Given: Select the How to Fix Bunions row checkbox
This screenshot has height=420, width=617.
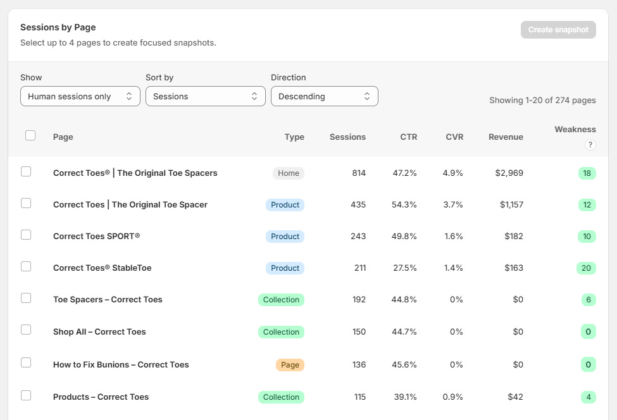Looking at the screenshot, I should click(x=26, y=362).
